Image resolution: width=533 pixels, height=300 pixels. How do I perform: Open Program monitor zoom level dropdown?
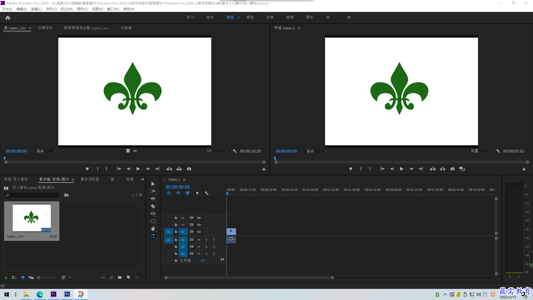pos(316,151)
